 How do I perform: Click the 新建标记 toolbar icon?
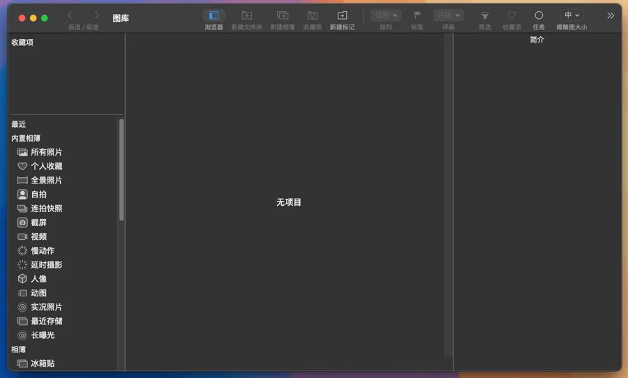point(342,15)
